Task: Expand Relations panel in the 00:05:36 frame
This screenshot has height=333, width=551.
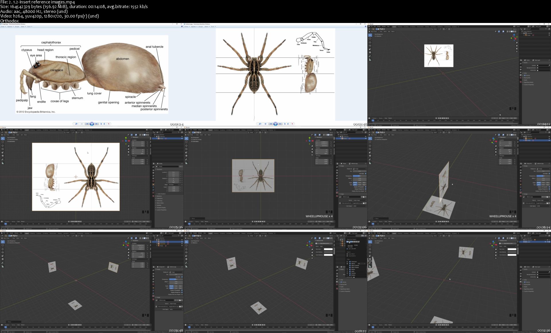Action: click(159, 196)
